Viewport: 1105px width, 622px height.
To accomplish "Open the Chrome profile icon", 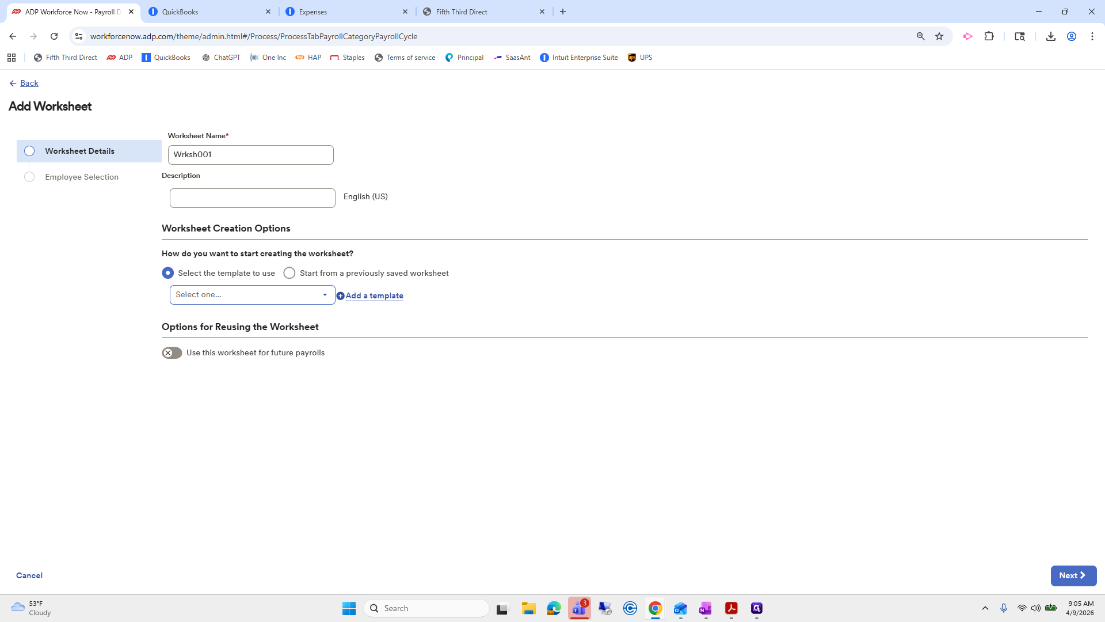I will coord(1072,36).
